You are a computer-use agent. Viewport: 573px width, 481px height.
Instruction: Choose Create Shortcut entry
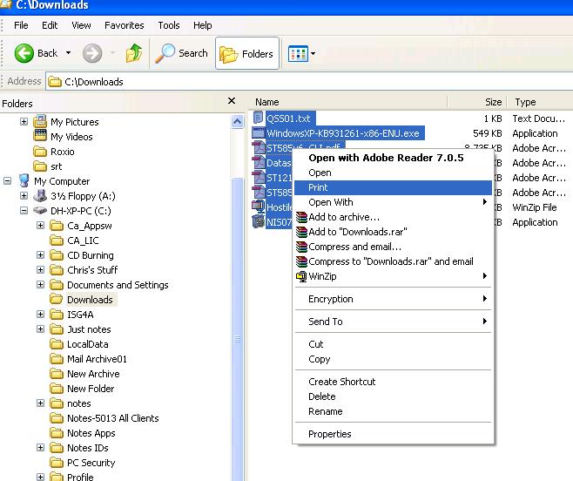coord(394,382)
